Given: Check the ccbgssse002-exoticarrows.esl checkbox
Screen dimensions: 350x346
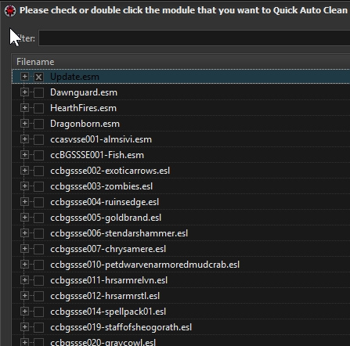Looking at the screenshot, I should point(38,171).
